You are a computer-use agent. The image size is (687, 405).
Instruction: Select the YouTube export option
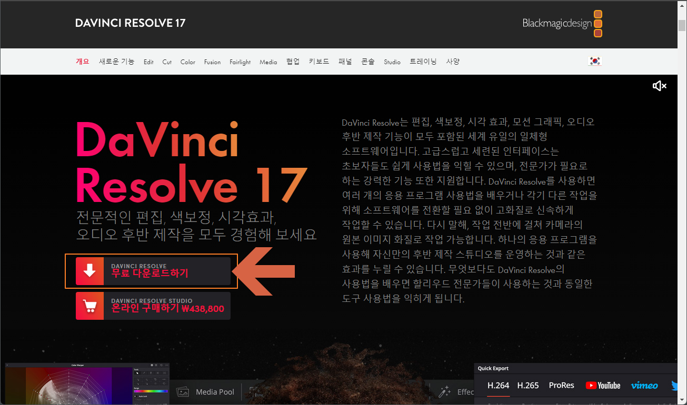(x=603, y=386)
